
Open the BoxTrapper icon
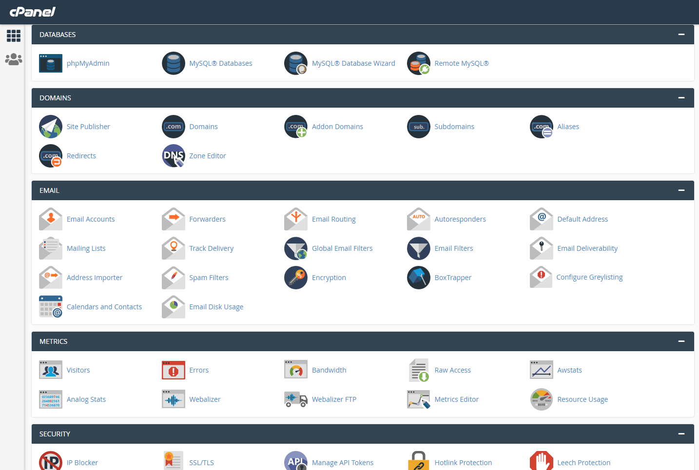pos(419,278)
